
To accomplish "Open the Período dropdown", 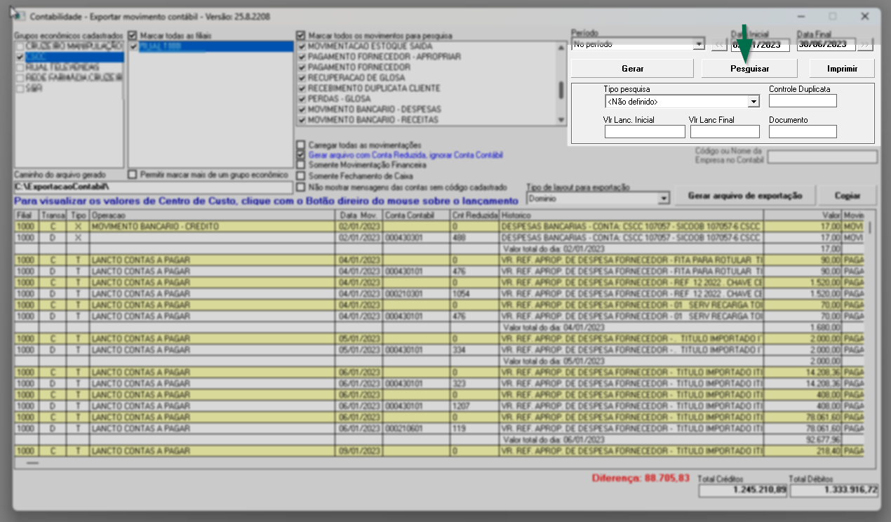I will click(x=698, y=44).
